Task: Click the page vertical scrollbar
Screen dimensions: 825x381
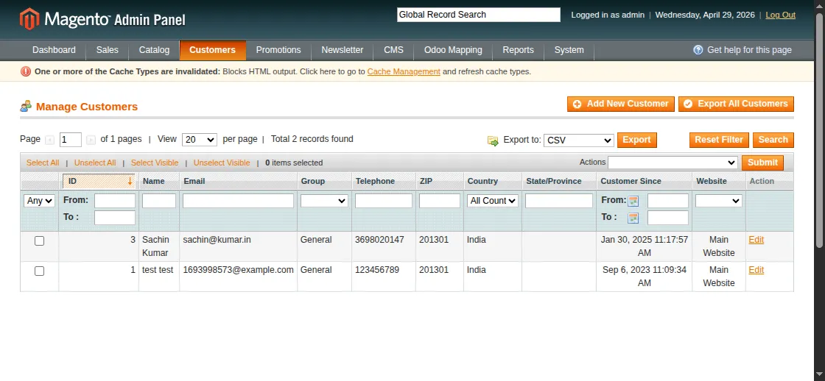Action: pyautogui.click(x=819, y=129)
